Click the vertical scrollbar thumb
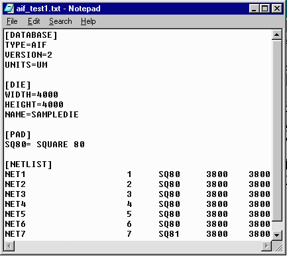The image size is (287, 256). pos(277,131)
